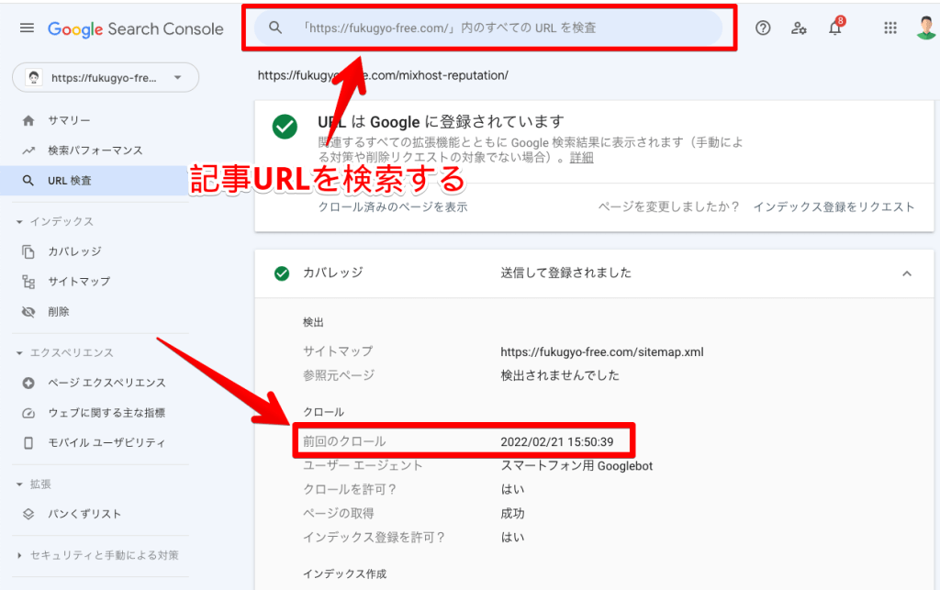Click green check icon on カバレッジ row

coord(282,273)
